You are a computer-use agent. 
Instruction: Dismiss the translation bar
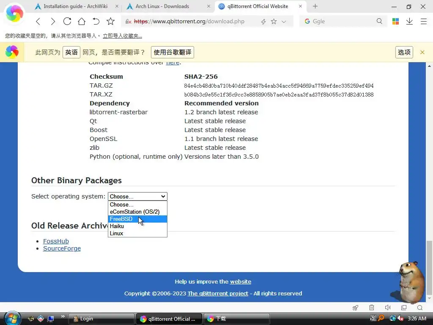coord(422,52)
